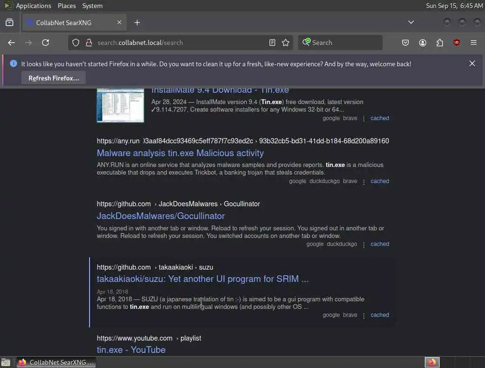This screenshot has width=485, height=368.
Task: Open InstallMate 9.4 result thumbnail
Action: (x=120, y=105)
